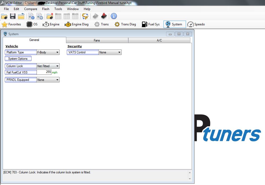
Task: Click the Celsius/Fahrenheit units conversion icon
Action: click(x=85, y=16)
